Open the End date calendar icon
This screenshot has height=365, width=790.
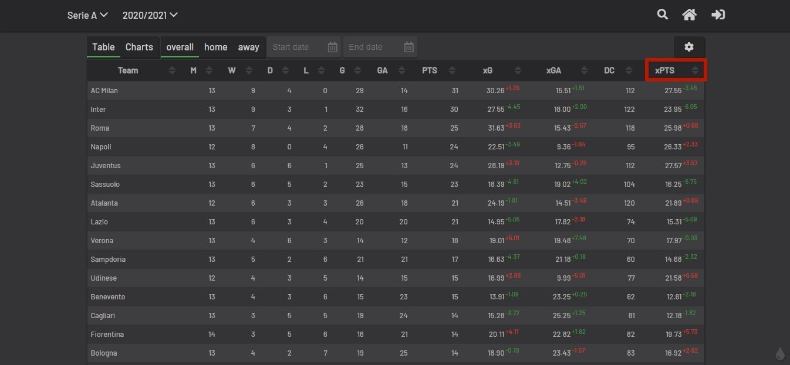(409, 47)
